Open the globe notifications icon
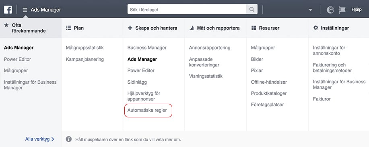369x147 pixels. (330, 10)
